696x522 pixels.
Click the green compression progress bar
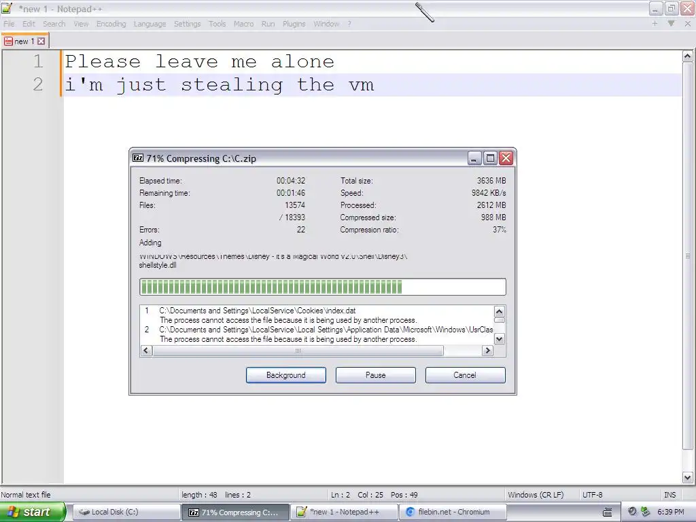point(323,287)
